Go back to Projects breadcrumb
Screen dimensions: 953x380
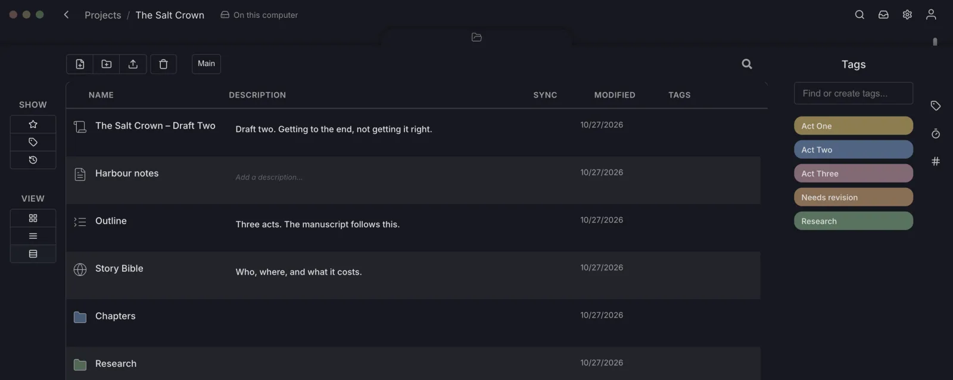pos(102,15)
